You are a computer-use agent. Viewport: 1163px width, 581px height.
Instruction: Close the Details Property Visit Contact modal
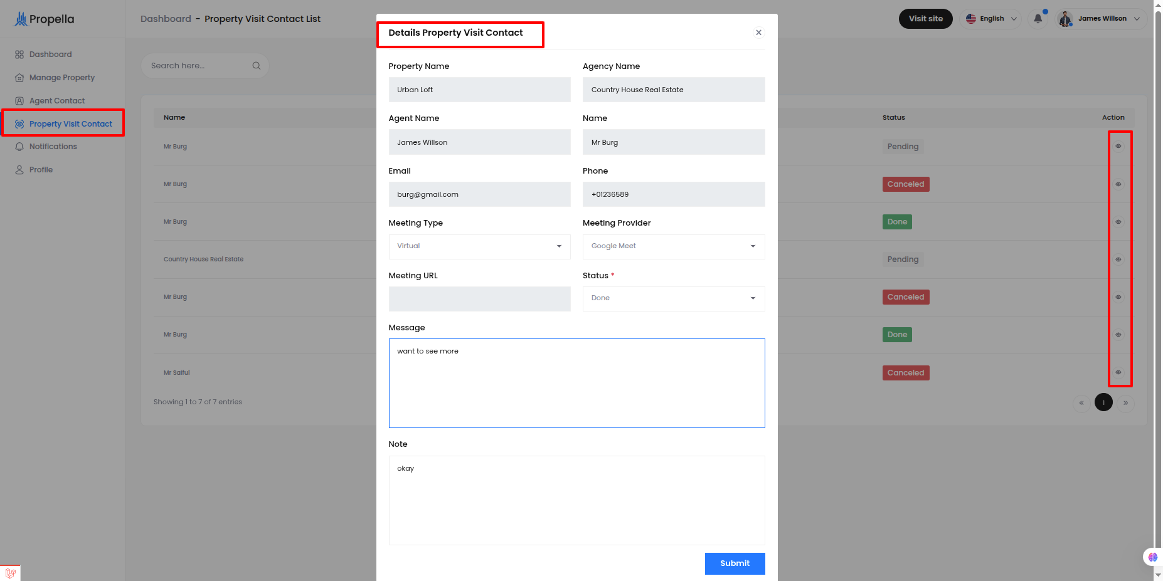[x=758, y=33]
